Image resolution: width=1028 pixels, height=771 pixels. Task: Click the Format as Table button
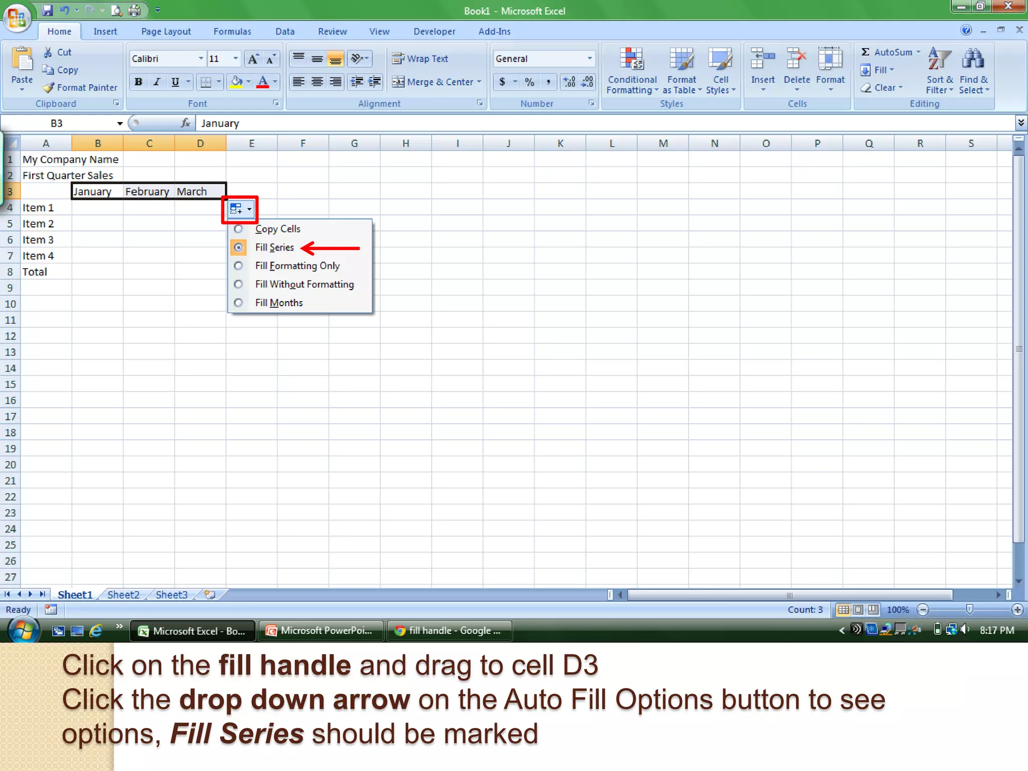(682, 70)
